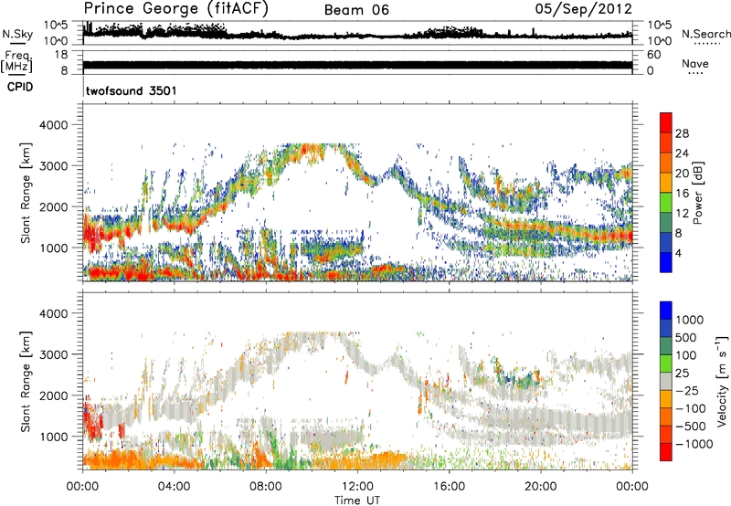Click the light green 25–100 Velocity colorbar segment
This screenshot has width=731, height=506.
pos(666,364)
